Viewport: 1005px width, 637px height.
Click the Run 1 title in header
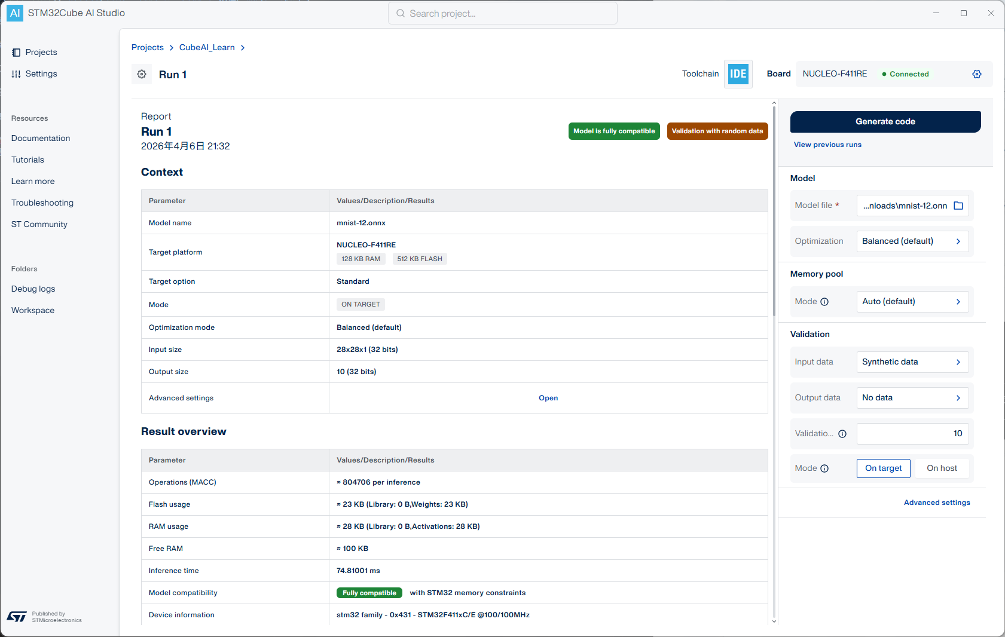tap(173, 75)
